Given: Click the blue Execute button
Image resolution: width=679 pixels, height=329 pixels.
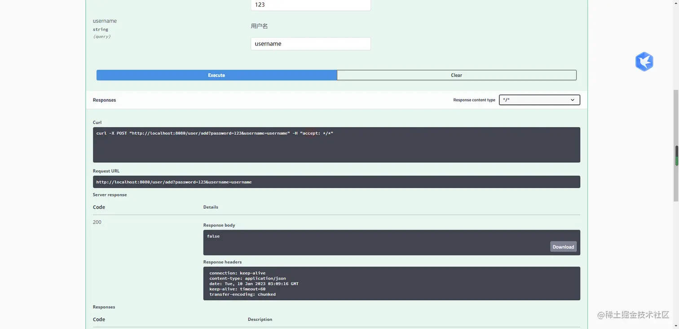Looking at the screenshot, I should (216, 75).
